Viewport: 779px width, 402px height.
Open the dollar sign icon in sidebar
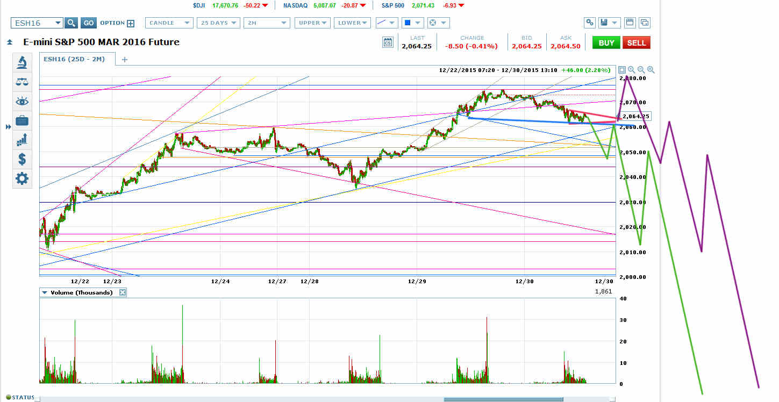pos(22,159)
